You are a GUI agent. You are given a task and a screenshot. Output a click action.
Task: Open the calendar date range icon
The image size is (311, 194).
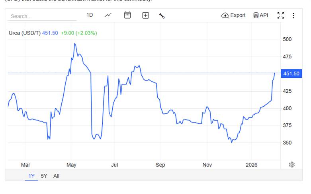click(127, 15)
